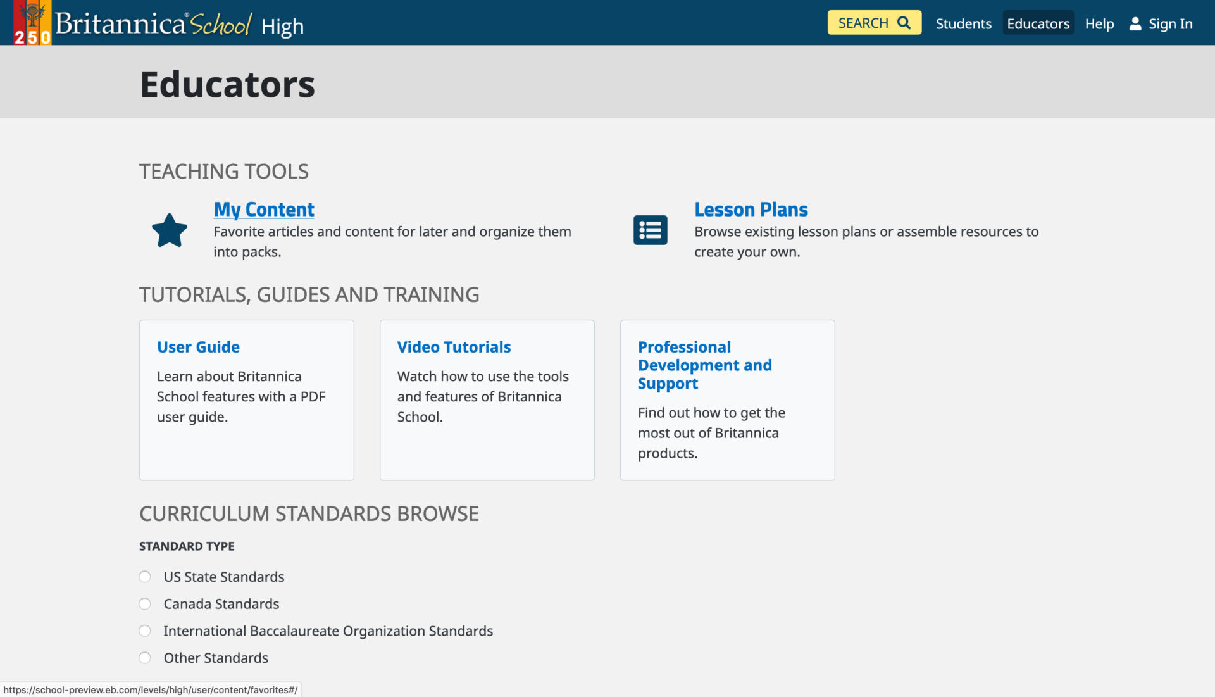Select the Canada Standards option

coord(144,603)
